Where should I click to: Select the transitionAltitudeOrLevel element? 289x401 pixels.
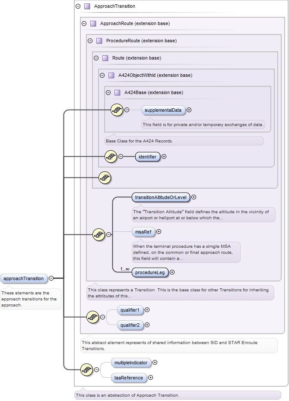click(161, 197)
